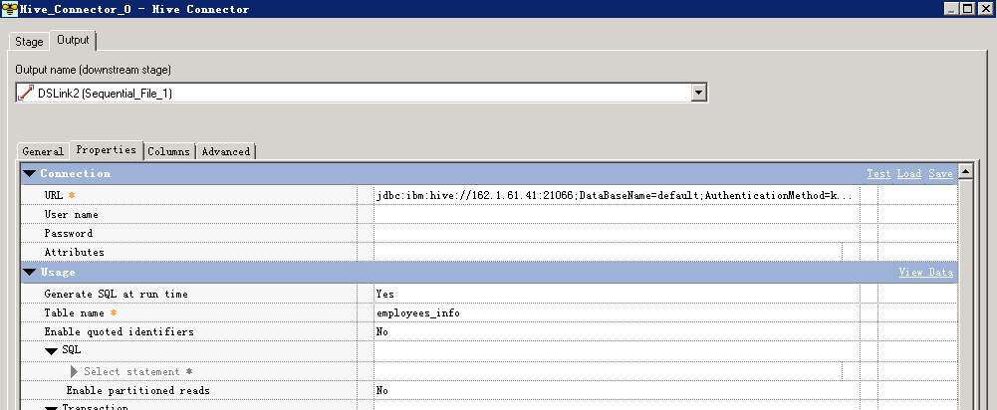
Task: Close the Hive Connector window
Action: 986,8
